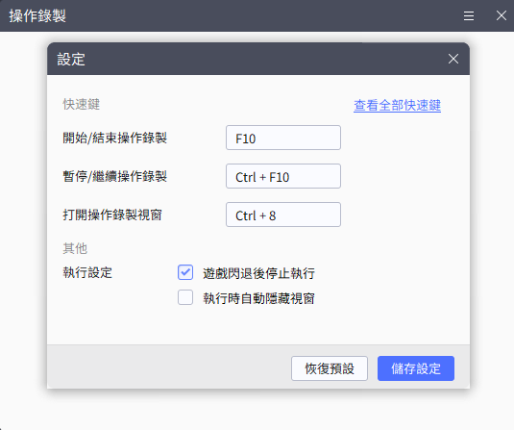Uncheck the 遊戲閃退後停止執行 checkbox

click(x=185, y=272)
